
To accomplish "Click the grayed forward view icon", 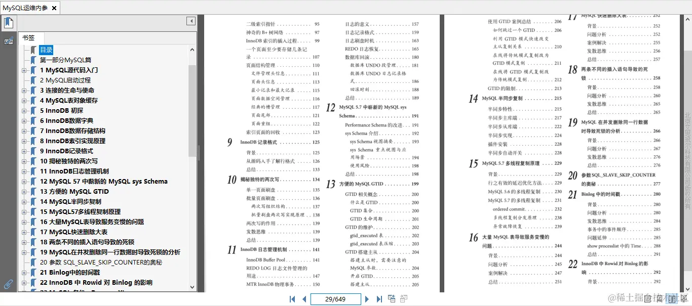I will (x=403, y=298).
